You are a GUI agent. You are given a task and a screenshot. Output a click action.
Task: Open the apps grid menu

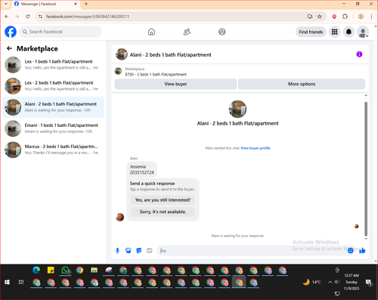point(334,32)
